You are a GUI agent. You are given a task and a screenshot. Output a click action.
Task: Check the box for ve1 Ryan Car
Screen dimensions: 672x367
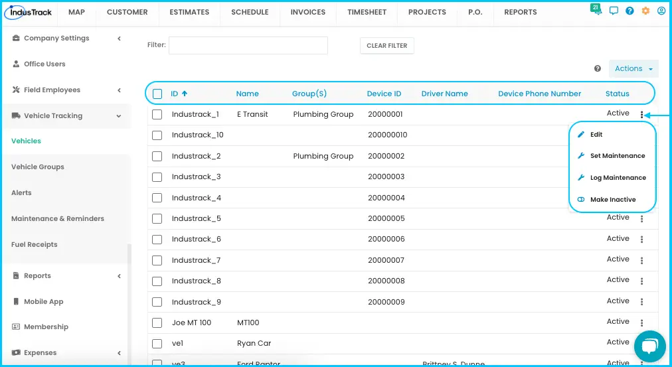tap(157, 344)
